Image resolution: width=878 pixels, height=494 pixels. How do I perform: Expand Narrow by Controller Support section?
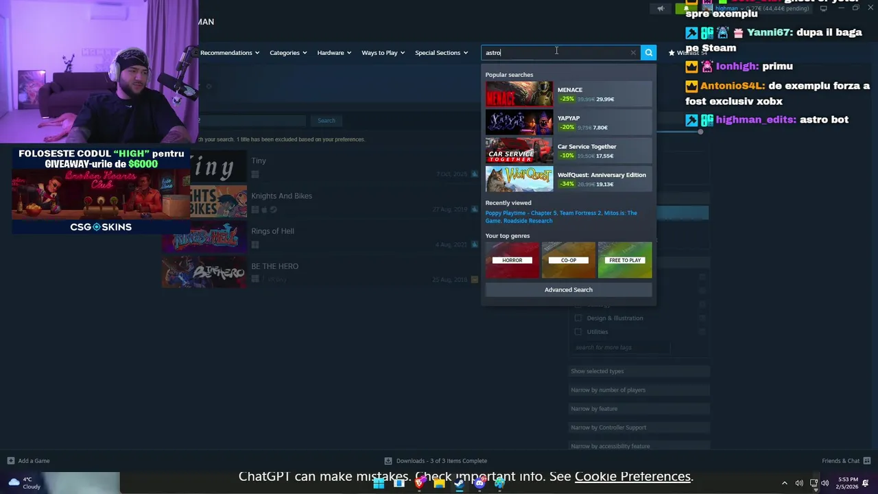click(x=638, y=427)
